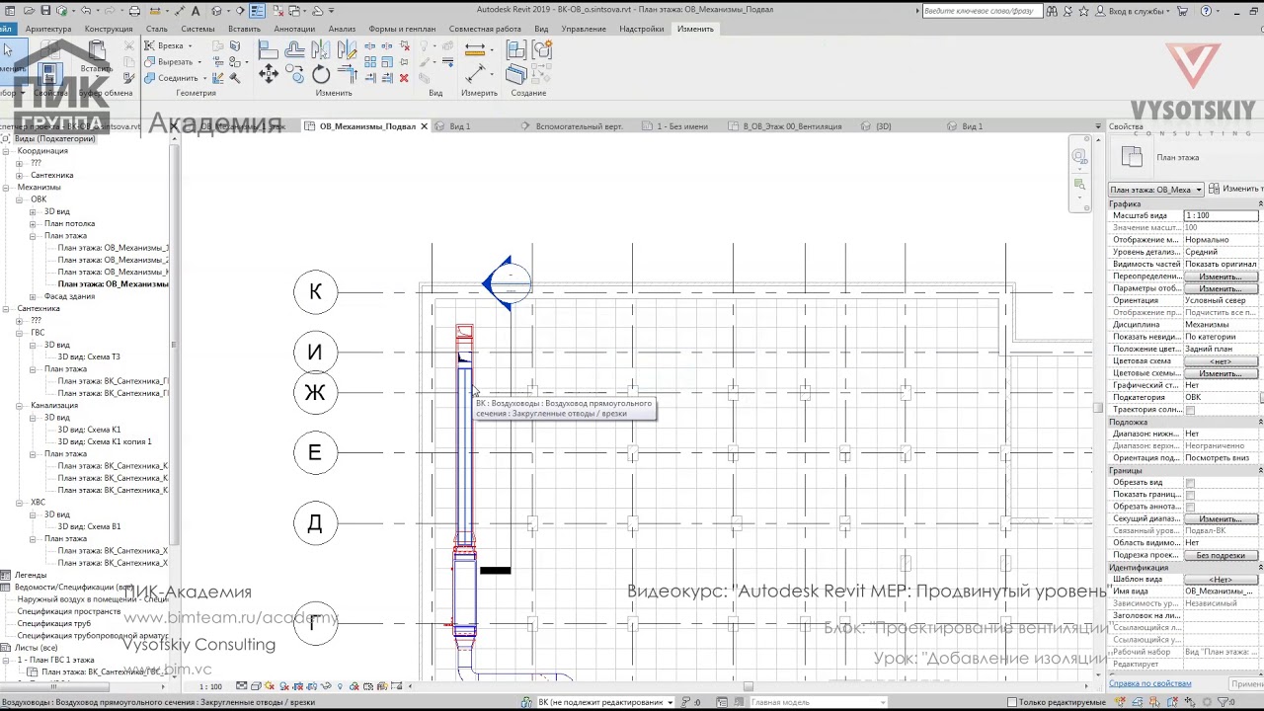1264x711 pixels.
Task: Click the '<нет>' Цветовая схема button
Action: (1221, 361)
